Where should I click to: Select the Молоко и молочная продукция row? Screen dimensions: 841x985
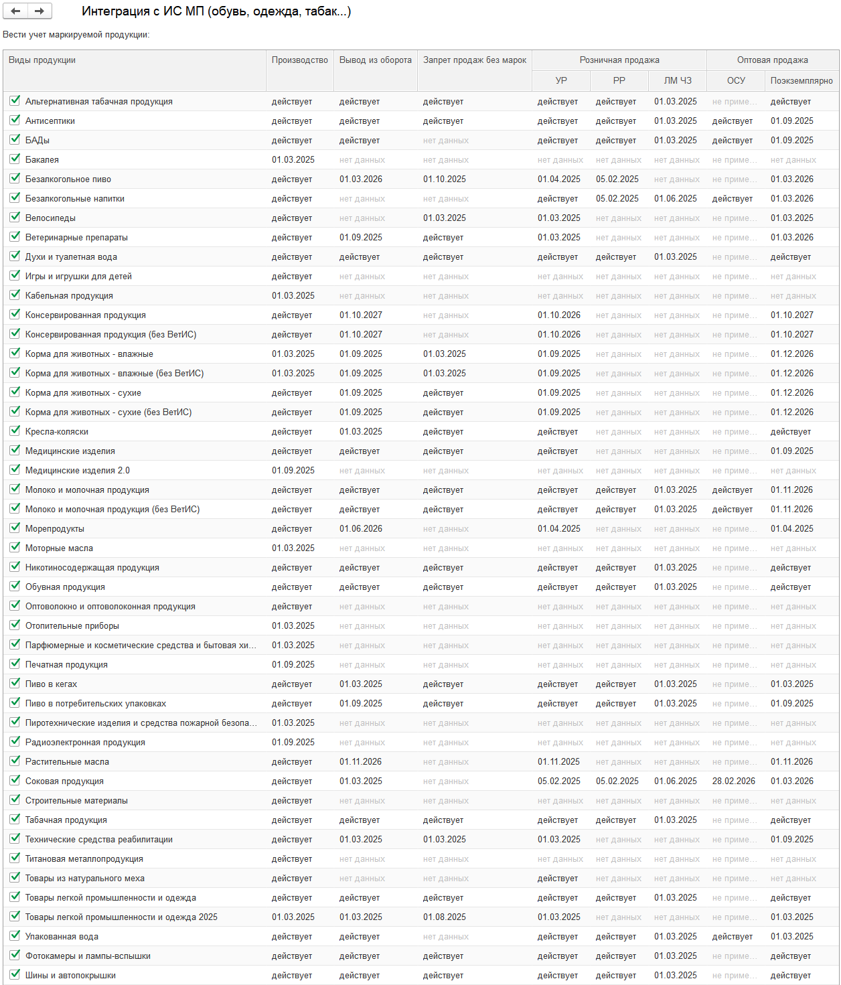(87, 490)
